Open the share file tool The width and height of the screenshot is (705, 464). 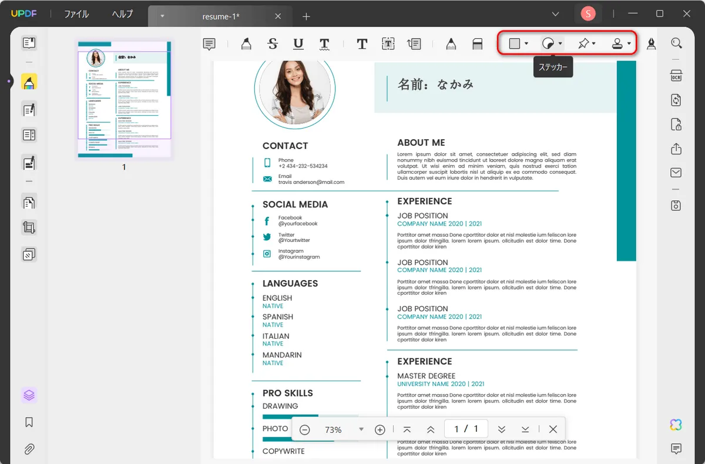(x=676, y=149)
